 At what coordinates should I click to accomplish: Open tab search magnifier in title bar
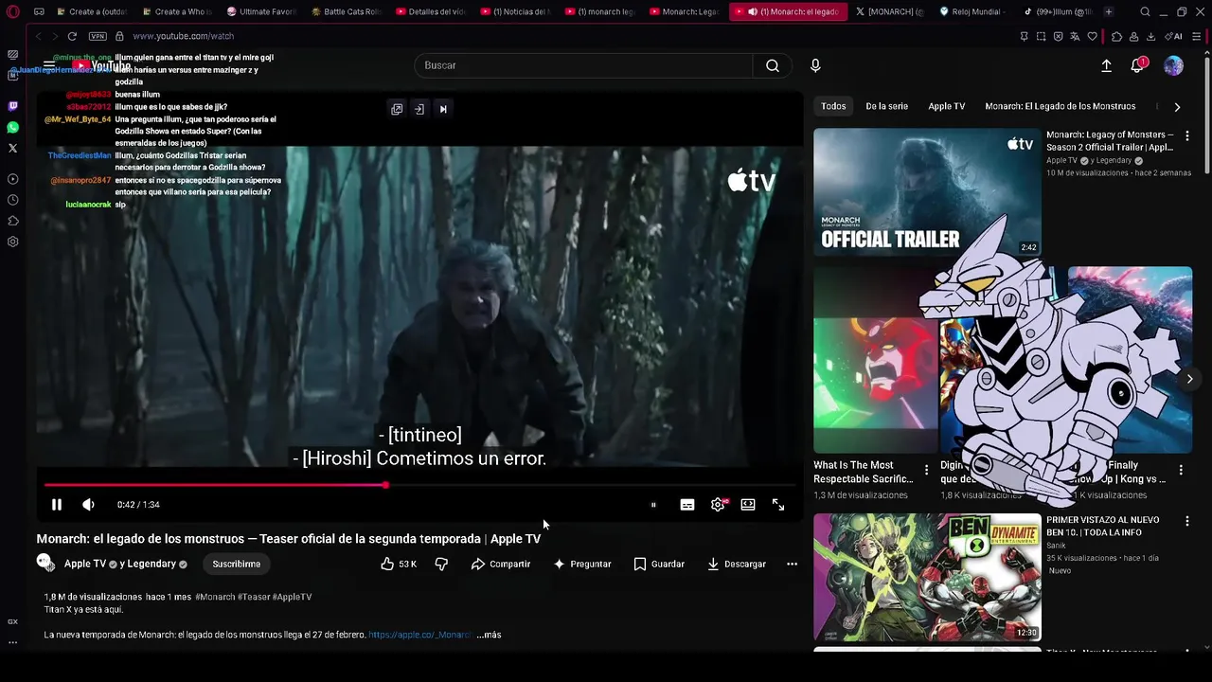1145,11
